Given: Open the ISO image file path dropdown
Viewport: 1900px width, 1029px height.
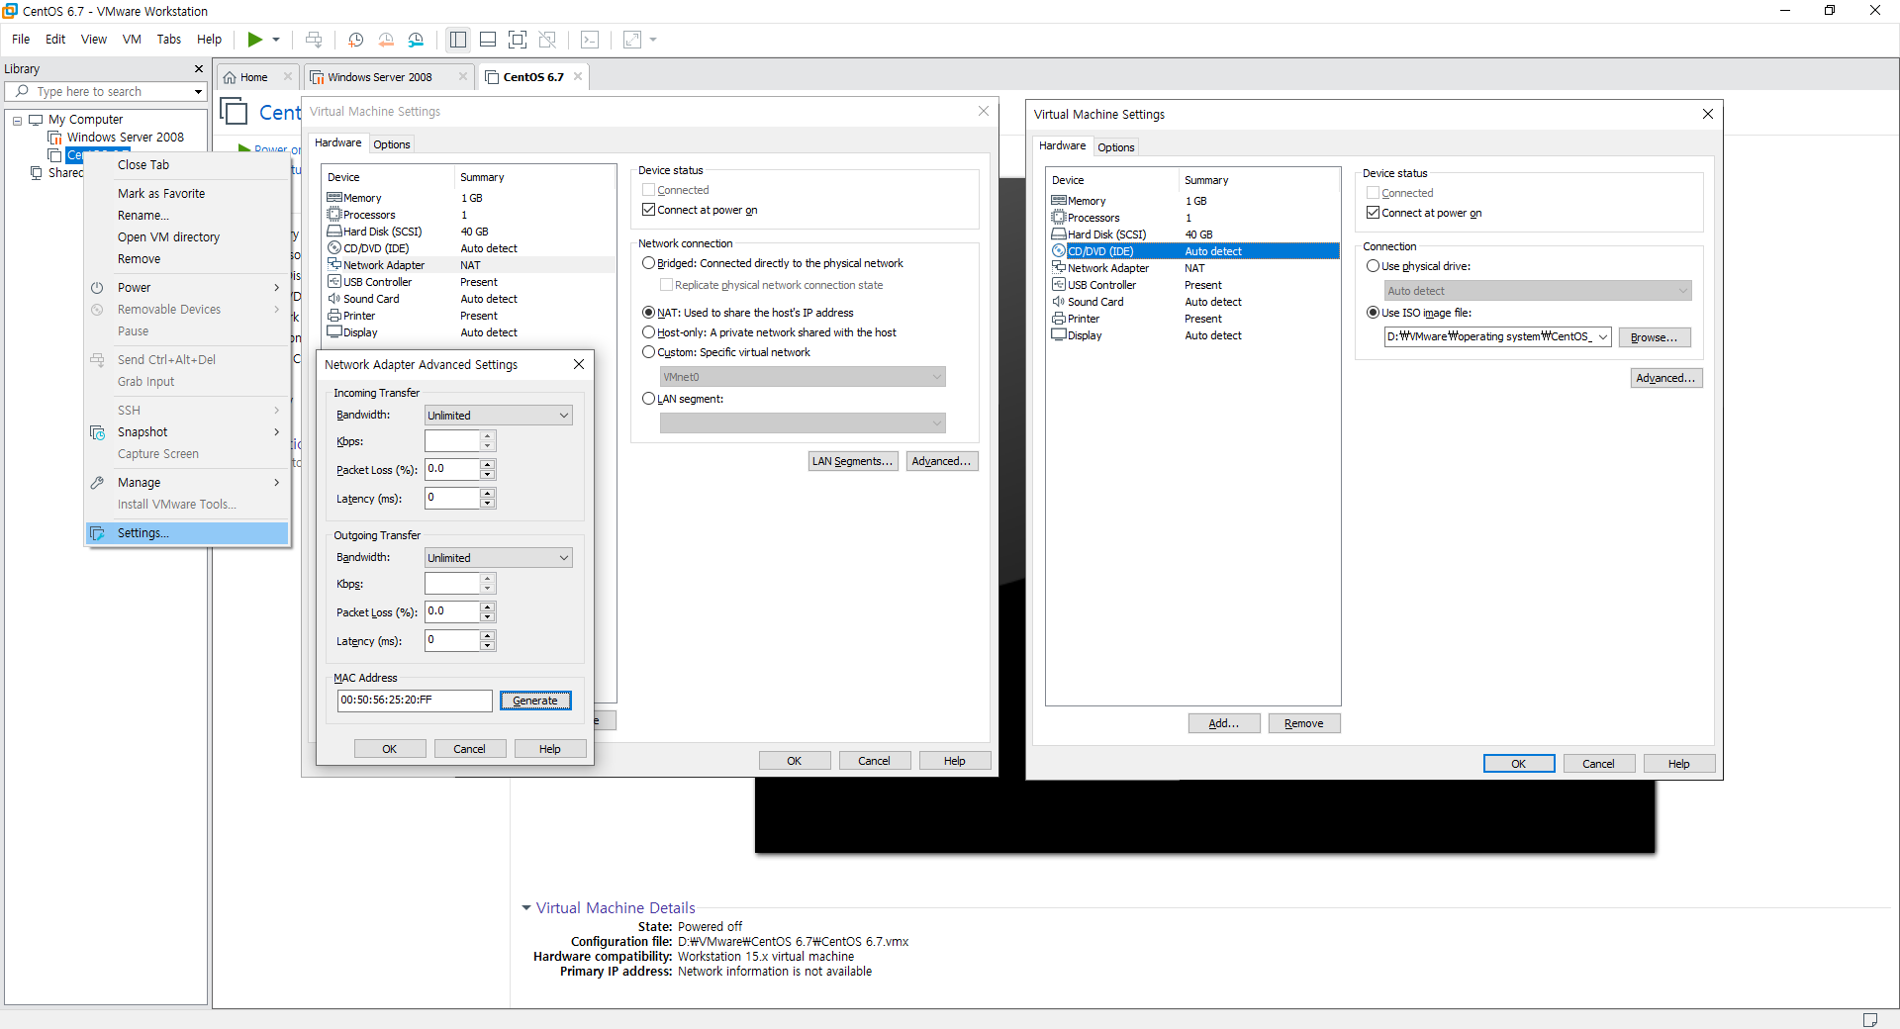Looking at the screenshot, I should click(x=1602, y=337).
